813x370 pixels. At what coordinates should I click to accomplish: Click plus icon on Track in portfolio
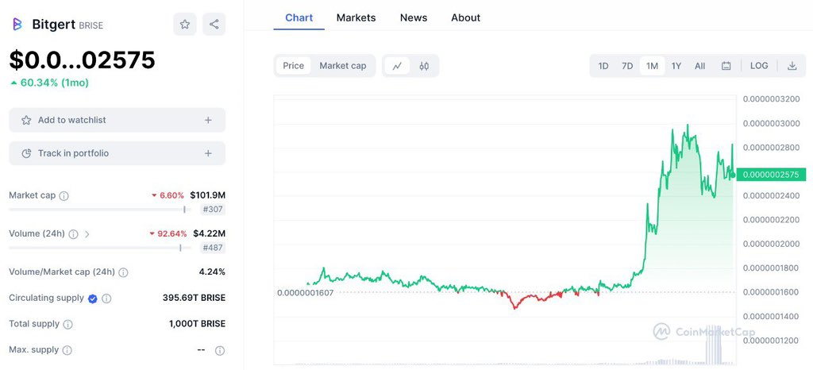coord(208,153)
